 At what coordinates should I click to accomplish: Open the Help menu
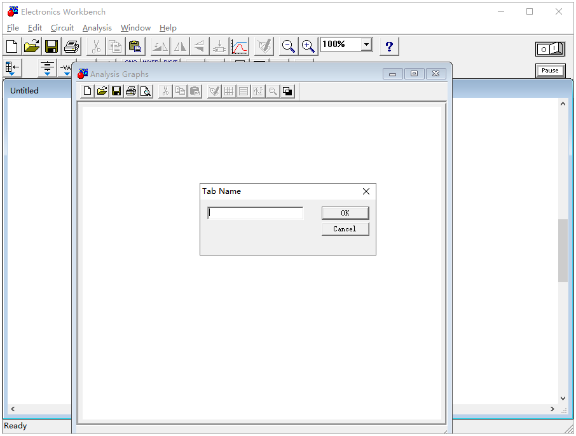(168, 28)
